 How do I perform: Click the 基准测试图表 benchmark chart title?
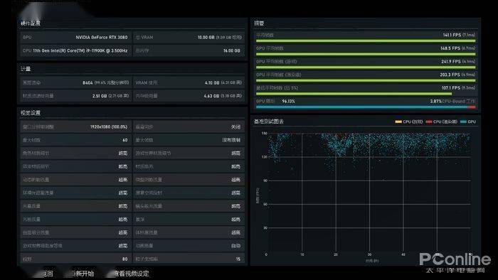point(269,122)
